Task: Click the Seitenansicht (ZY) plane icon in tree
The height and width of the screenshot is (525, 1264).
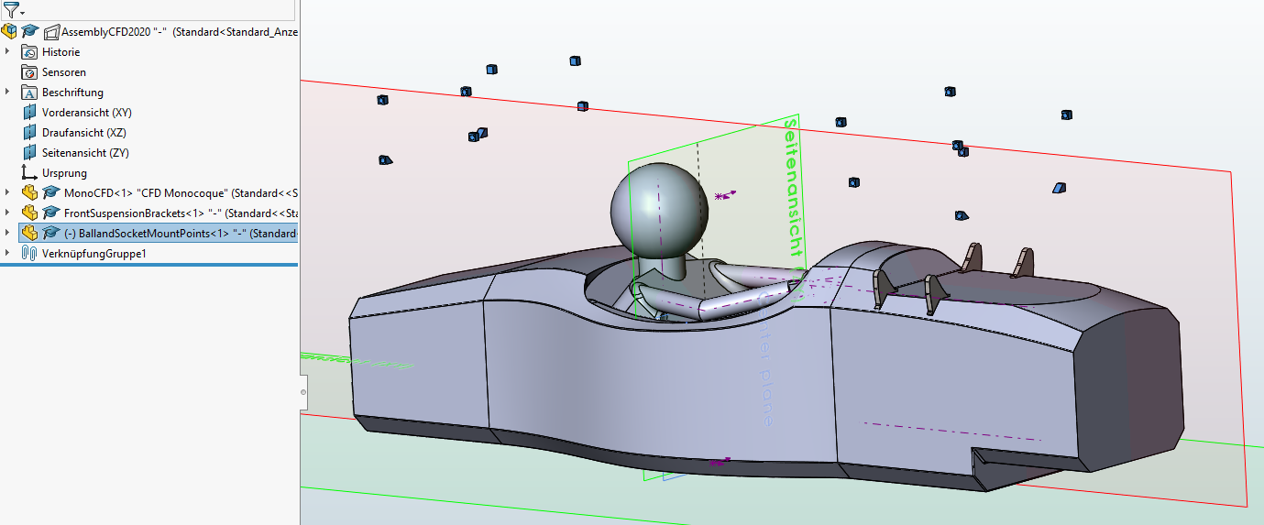Action: coord(29,153)
